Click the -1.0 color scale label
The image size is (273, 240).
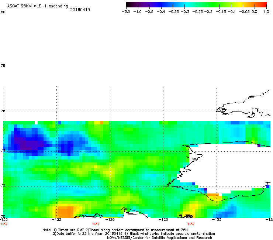137,12
